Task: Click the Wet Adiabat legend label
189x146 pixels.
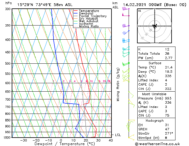Action: 89,21
